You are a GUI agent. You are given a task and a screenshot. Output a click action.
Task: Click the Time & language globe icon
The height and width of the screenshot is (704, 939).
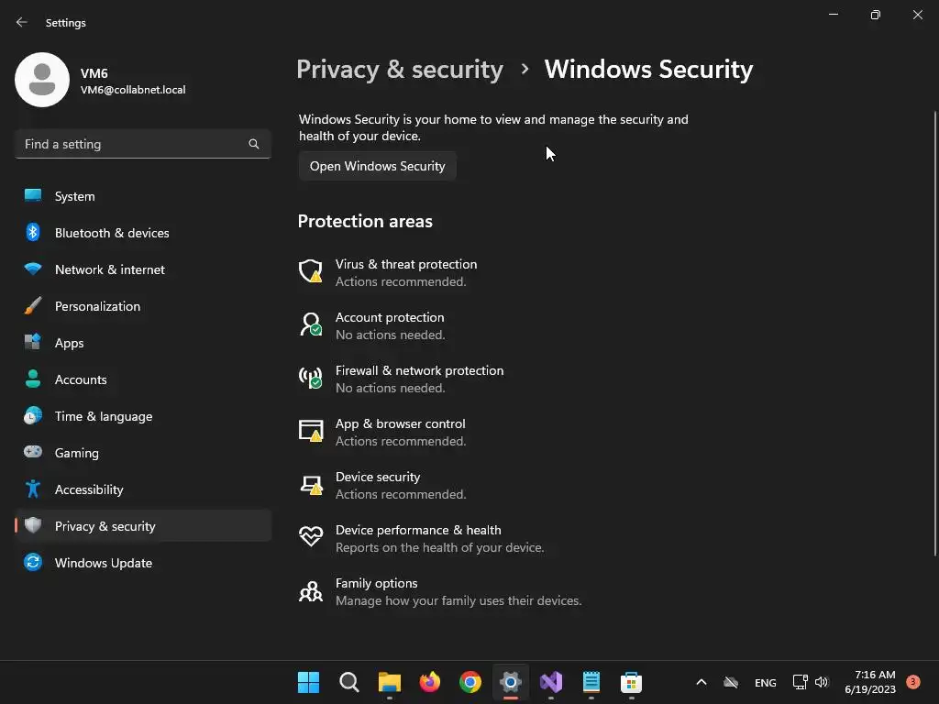point(33,415)
